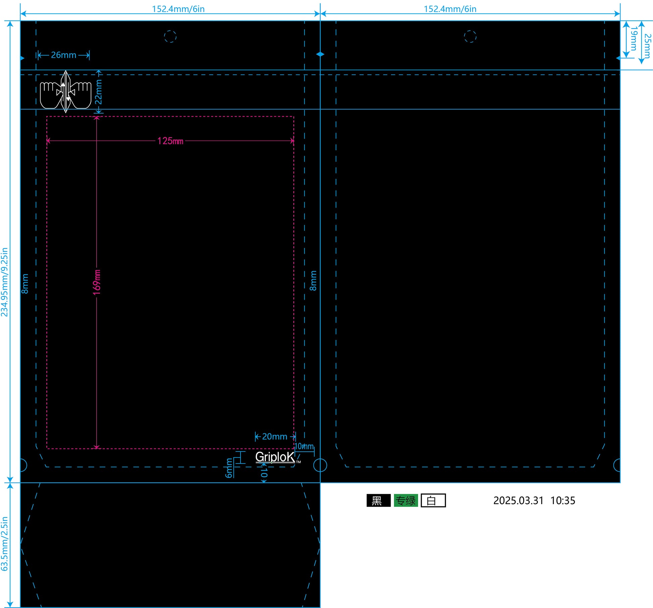The image size is (653, 608).
Task: Click the white 白 color swatch
Action: (433, 500)
